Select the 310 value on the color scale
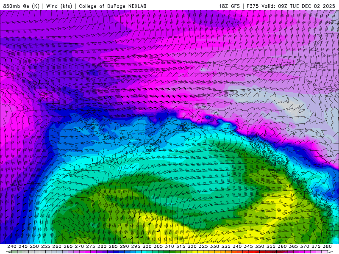This screenshot has height=254, width=339. point(169,246)
